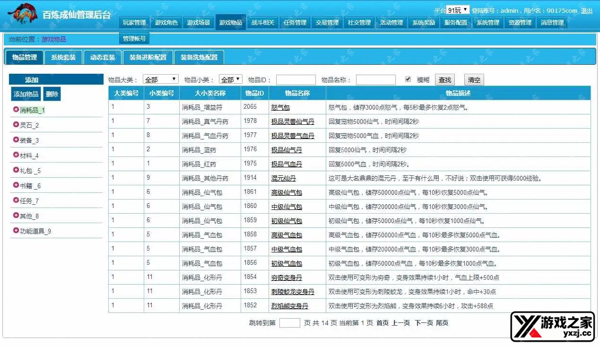The height and width of the screenshot is (347, 600).
Task: Click plus icon beside 任务_7
Action: click(x=16, y=201)
